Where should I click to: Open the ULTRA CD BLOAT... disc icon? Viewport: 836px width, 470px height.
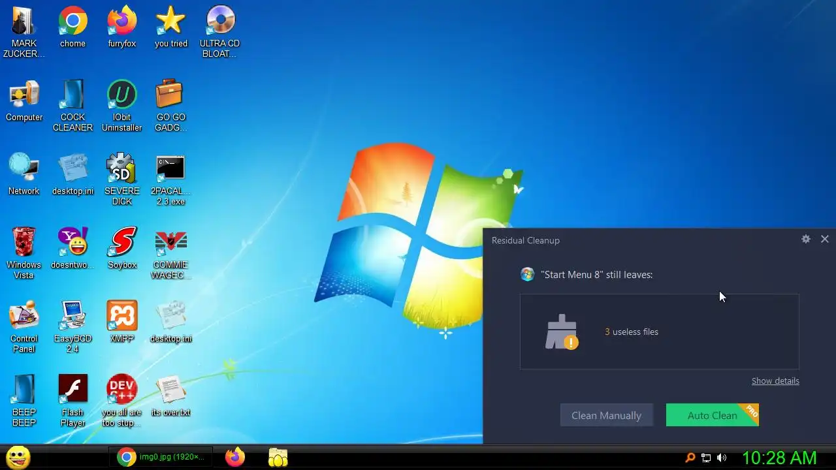[x=219, y=31]
